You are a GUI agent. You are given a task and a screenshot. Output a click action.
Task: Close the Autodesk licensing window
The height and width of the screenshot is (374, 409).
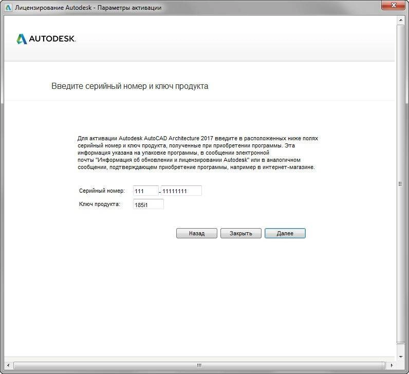click(394, 5)
